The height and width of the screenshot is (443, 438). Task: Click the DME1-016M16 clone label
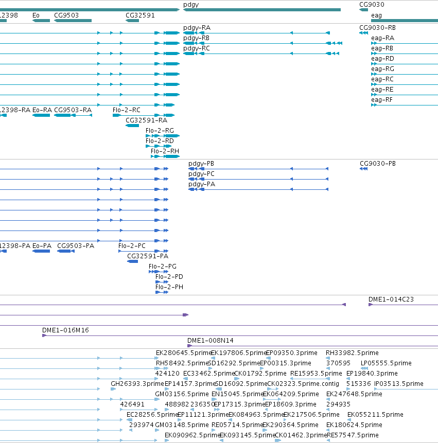coord(65,330)
